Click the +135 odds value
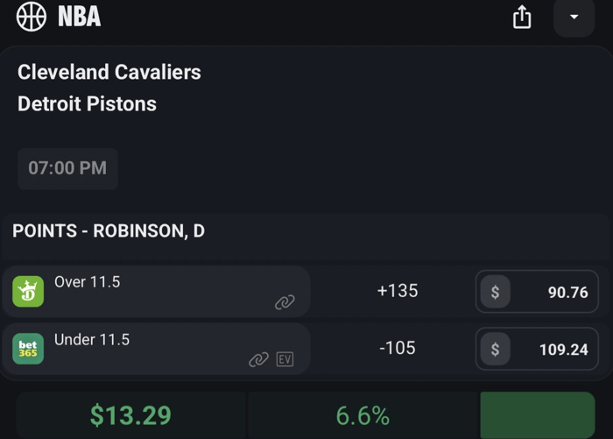The image size is (613, 439). point(398,291)
